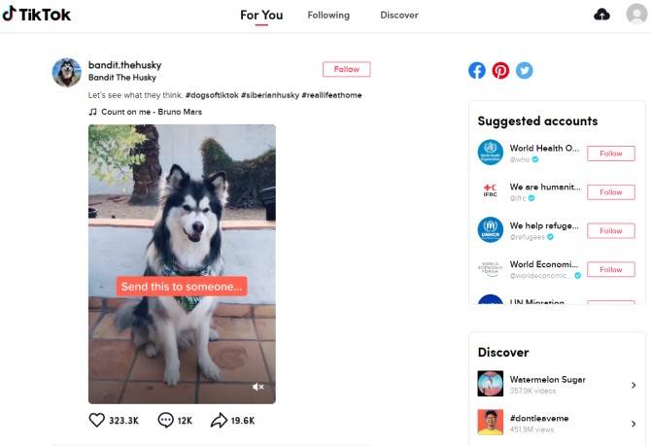Screen dimensions: 651x446
Task: Expand Watermelon Sugar chevron
Action: pyautogui.click(x=634, y=385)
